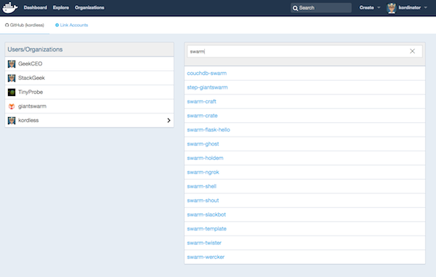Open the Organizations page
Viewport: 436px width, 277px height.
coord(89,7)
